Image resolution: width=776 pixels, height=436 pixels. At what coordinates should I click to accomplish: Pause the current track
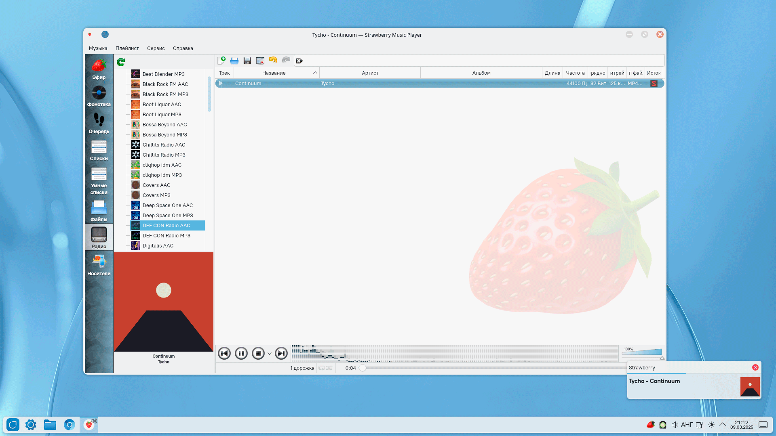click(241, 353)
